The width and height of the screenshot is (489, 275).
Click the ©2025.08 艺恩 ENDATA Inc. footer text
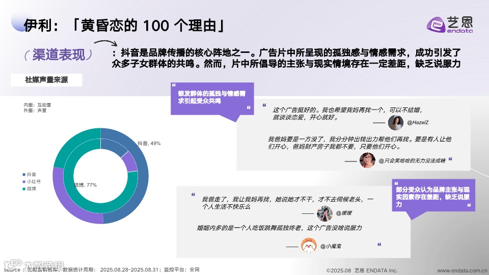tap(362, 270)
